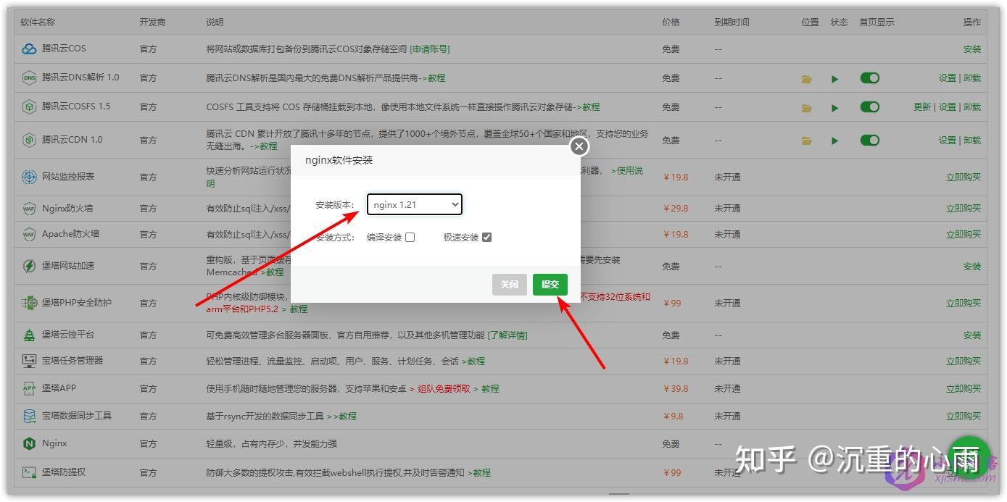1007x502 pixels.
Task: Click the gray 关闭 button
Action: click(510, 285)
